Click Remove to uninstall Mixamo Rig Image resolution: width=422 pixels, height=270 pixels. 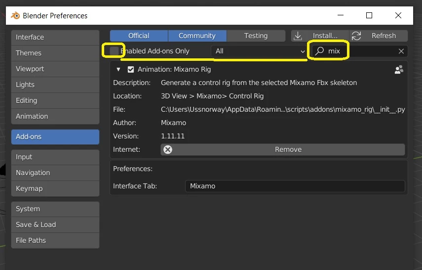[283, 149]
